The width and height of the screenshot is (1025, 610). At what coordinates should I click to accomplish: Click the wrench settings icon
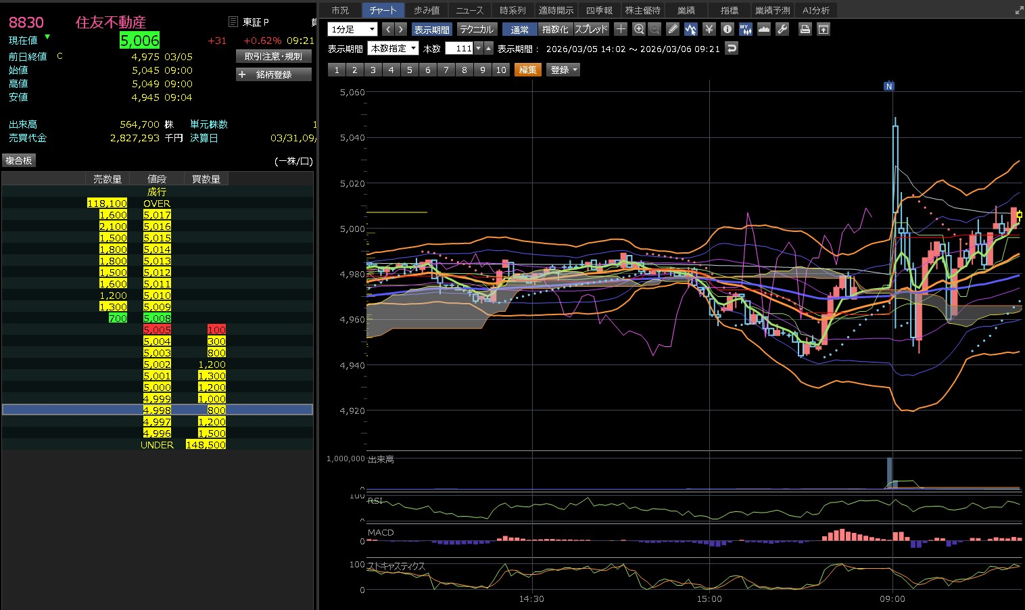coord(782,29)
